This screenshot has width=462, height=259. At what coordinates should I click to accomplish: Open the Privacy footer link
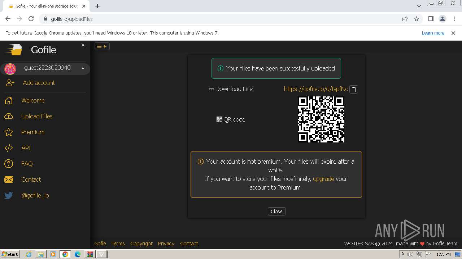(x=166, y=244)
